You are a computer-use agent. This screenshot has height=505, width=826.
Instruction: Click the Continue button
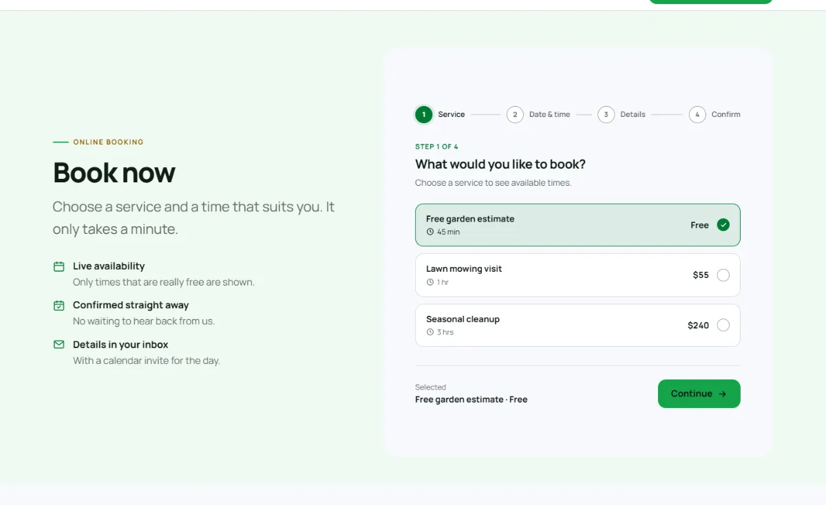[x=699, y=394]
